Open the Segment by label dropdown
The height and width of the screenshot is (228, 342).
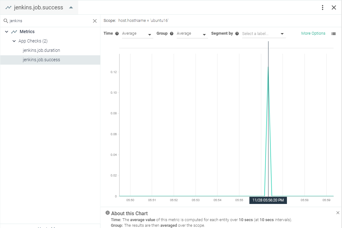pos(264,34)
